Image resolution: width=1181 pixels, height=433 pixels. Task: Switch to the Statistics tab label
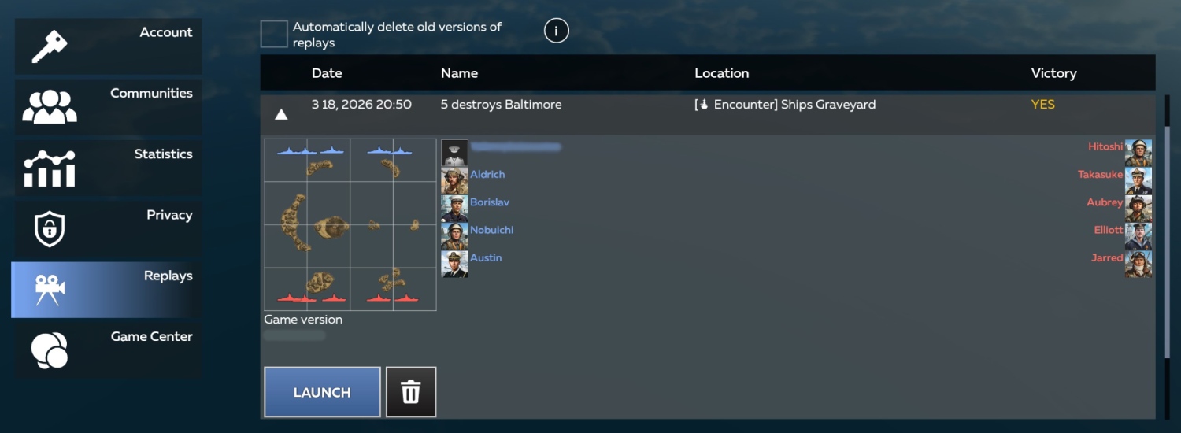point(163,154)
